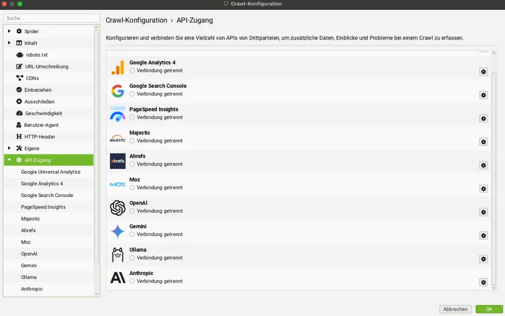Click the Abbrechen button
Image resolution: width=505 pixels, height=316 pixels.
[455, 309]
